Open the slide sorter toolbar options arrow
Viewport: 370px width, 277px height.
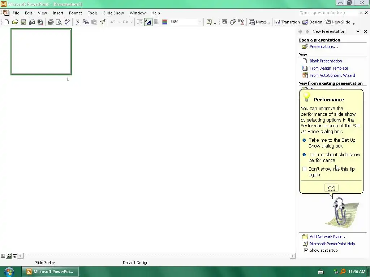tap(353, 23)
